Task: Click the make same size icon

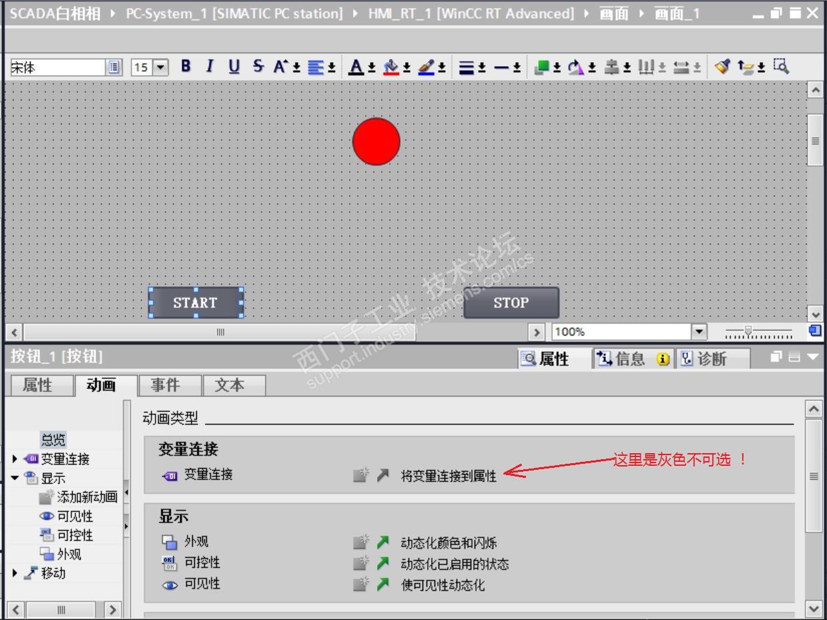Action: (x=681, y=67)
